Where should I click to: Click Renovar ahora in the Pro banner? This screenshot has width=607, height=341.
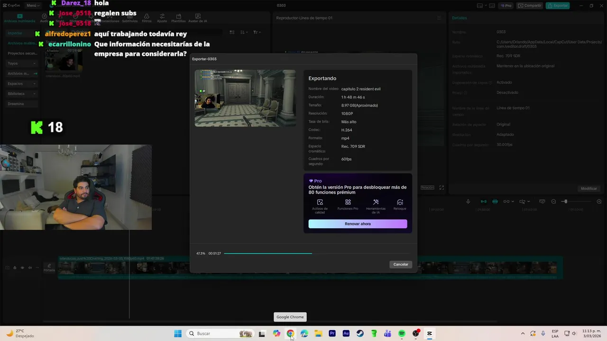click(358, 224)
